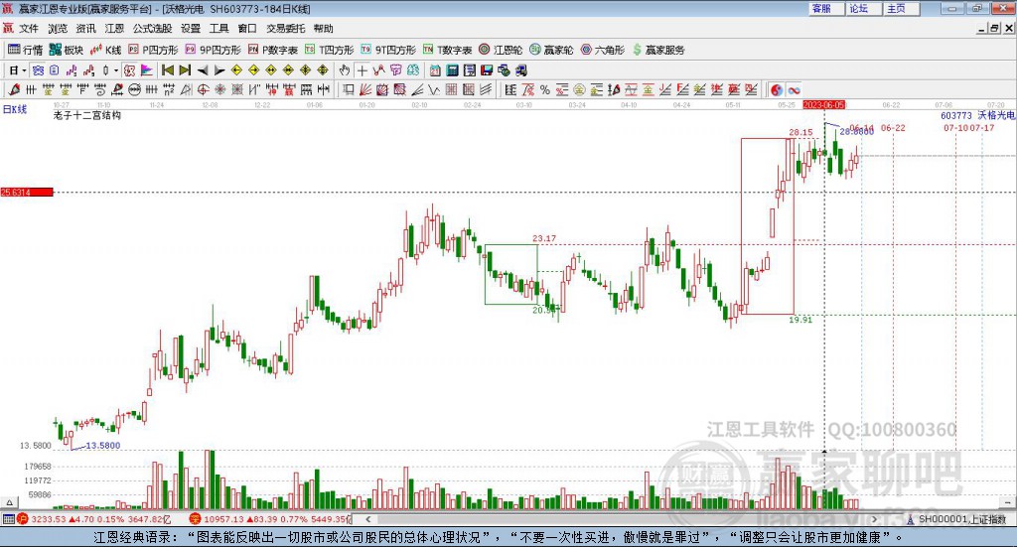Image resolution: width=1017 pixels, height=547 pixels.
Task: Click the 日K线 period label
Action: tap(15, 109)
